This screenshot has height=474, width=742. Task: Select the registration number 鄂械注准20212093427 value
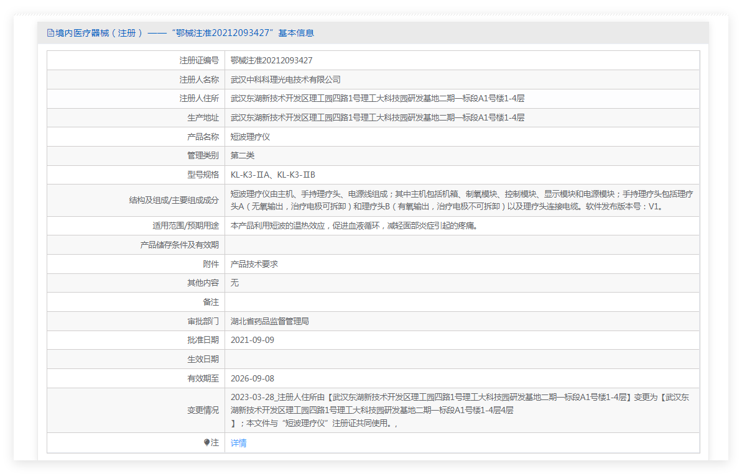(271, 60)
